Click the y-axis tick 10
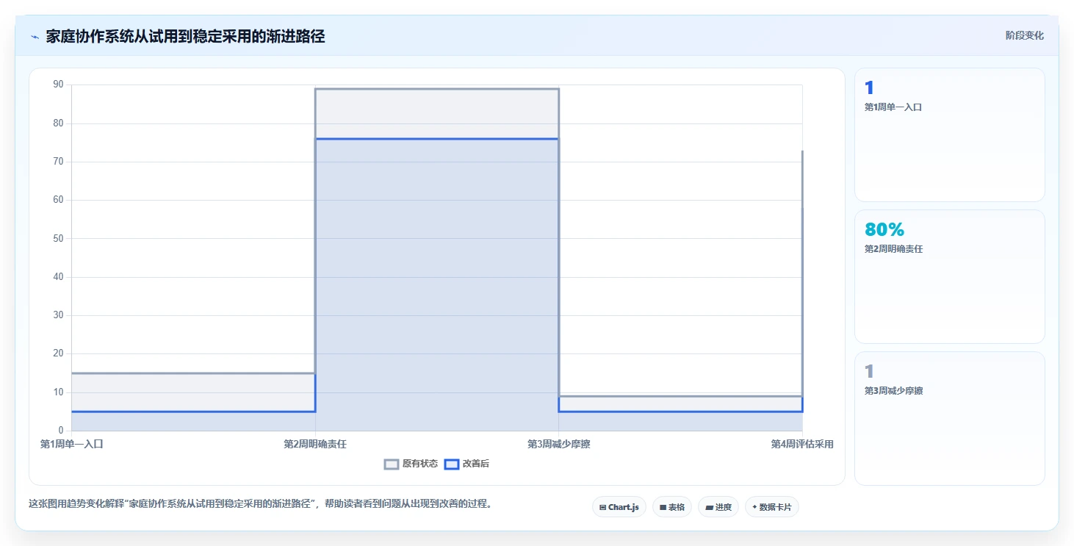 coord(58,392)
